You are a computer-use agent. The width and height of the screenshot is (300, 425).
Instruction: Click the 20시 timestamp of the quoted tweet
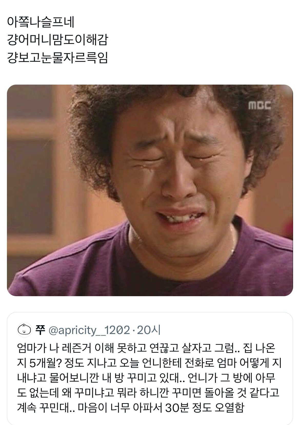click(149, 330)
